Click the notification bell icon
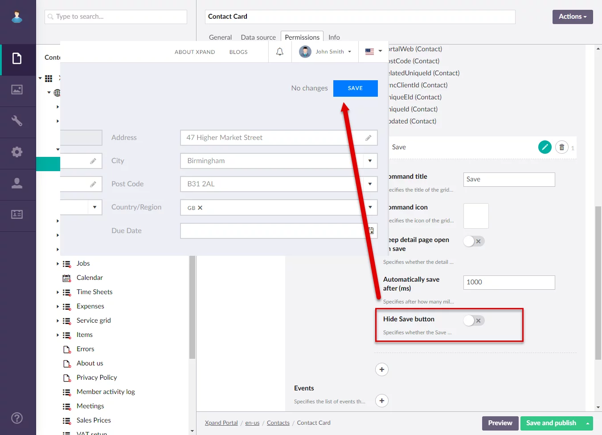Viewport: 602px width, 435px height. point(280,52)
